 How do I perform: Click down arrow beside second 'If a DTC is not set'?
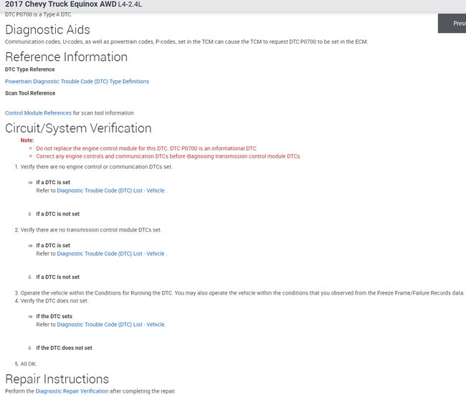pos(30,277)
